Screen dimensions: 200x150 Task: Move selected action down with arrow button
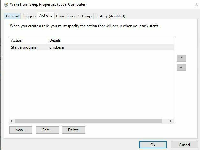click(181, 68)
